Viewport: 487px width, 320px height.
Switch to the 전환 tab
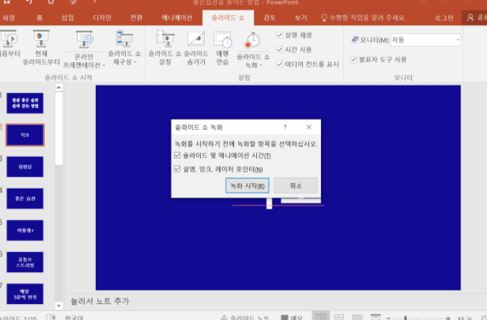tap(136, 17)
